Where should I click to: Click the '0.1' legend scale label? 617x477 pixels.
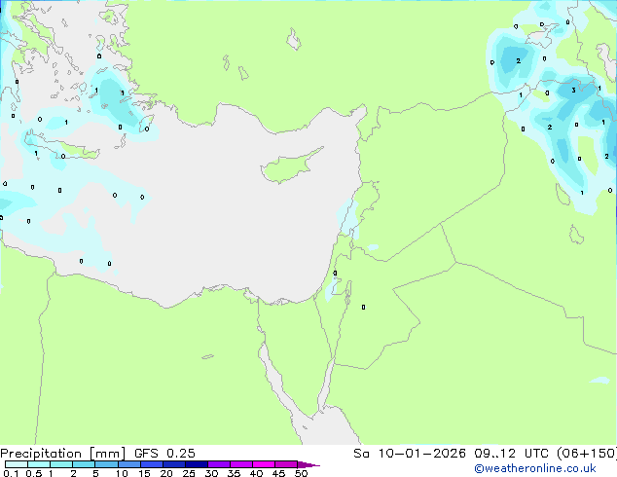[x=11, y=473]
